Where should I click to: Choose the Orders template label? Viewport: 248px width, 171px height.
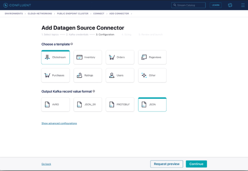tap(121, 57)
